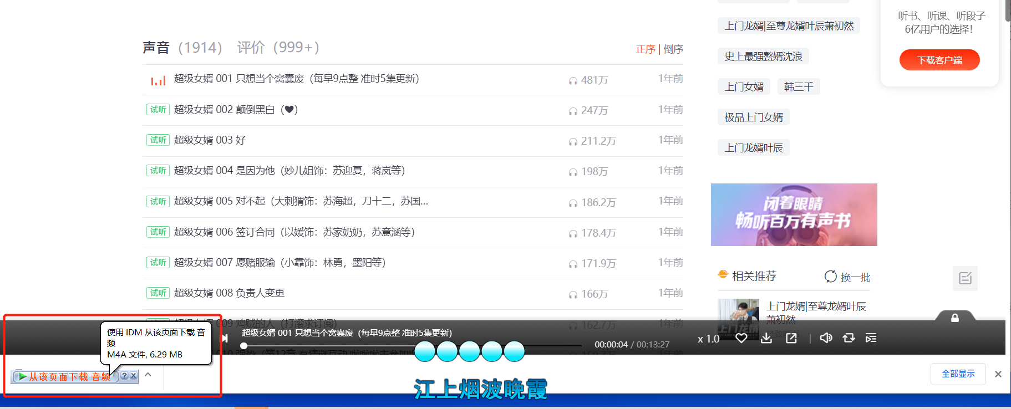Click the download icon in player bar
The image size is (1011, 409).
(766, 338)
